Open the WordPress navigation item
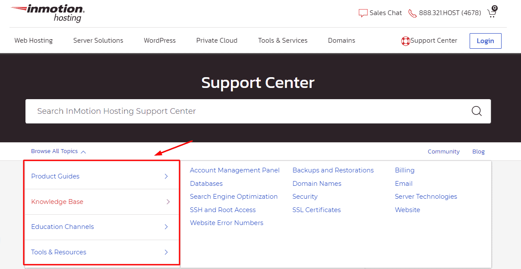 click(160, 41)
